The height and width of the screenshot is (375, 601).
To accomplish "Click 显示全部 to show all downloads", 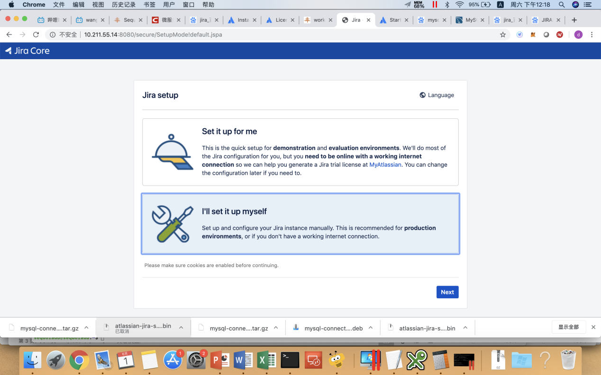I will (x=569, y=327).
